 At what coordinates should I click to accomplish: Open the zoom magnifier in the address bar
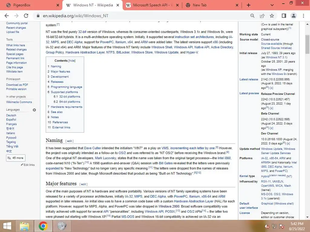coord(252,16)
